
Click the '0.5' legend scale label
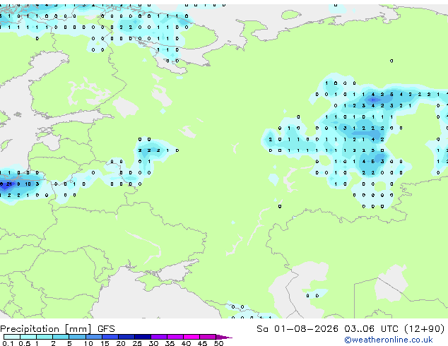tap(24, 343)
